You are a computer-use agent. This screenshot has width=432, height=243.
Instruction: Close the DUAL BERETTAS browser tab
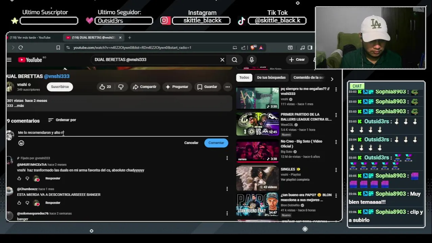120,37
